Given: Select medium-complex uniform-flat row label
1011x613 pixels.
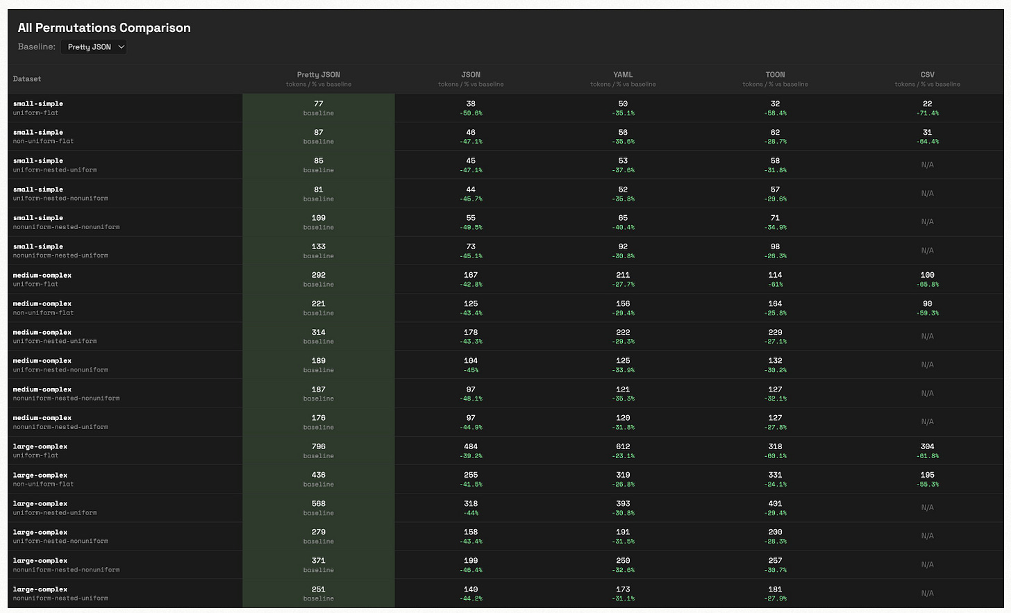Looking at the screenshot, I should point(42,279).
